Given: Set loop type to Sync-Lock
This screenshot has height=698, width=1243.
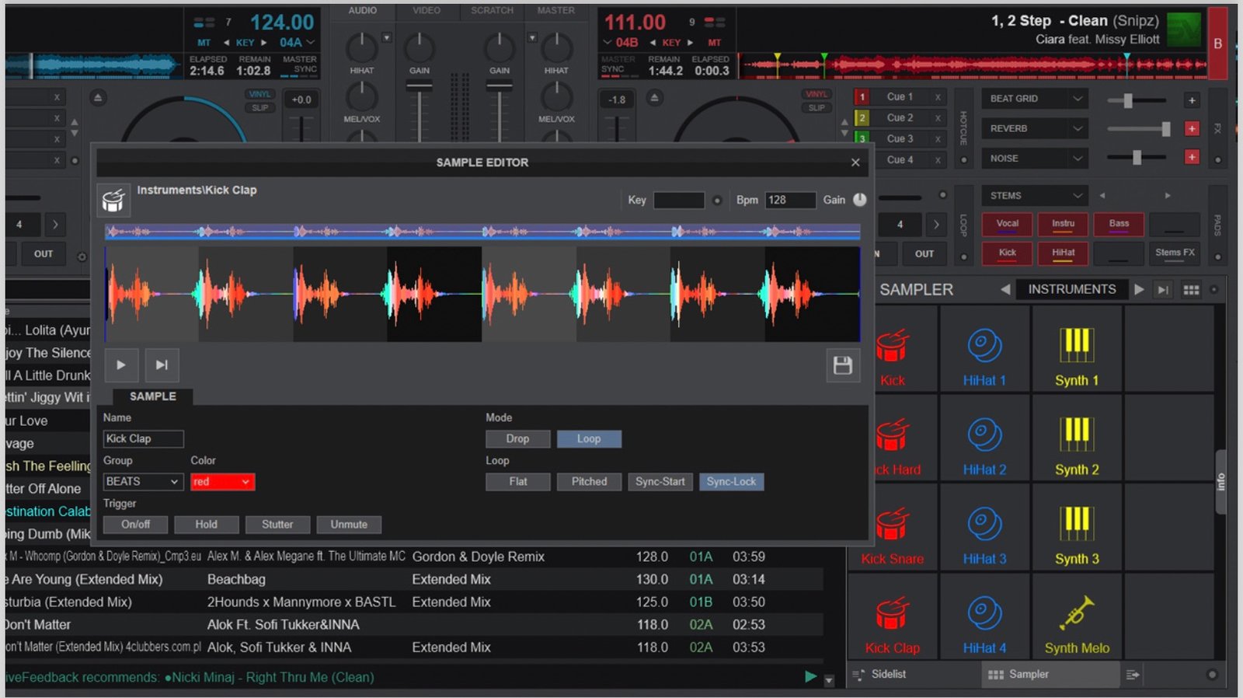Looking at the screenshot, I should tap(731, 482).
